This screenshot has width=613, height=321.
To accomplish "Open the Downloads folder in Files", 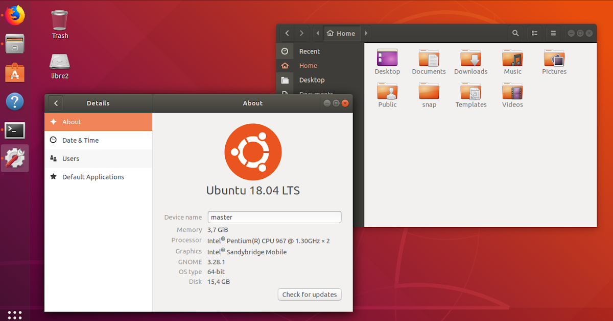I will (471, 62).
